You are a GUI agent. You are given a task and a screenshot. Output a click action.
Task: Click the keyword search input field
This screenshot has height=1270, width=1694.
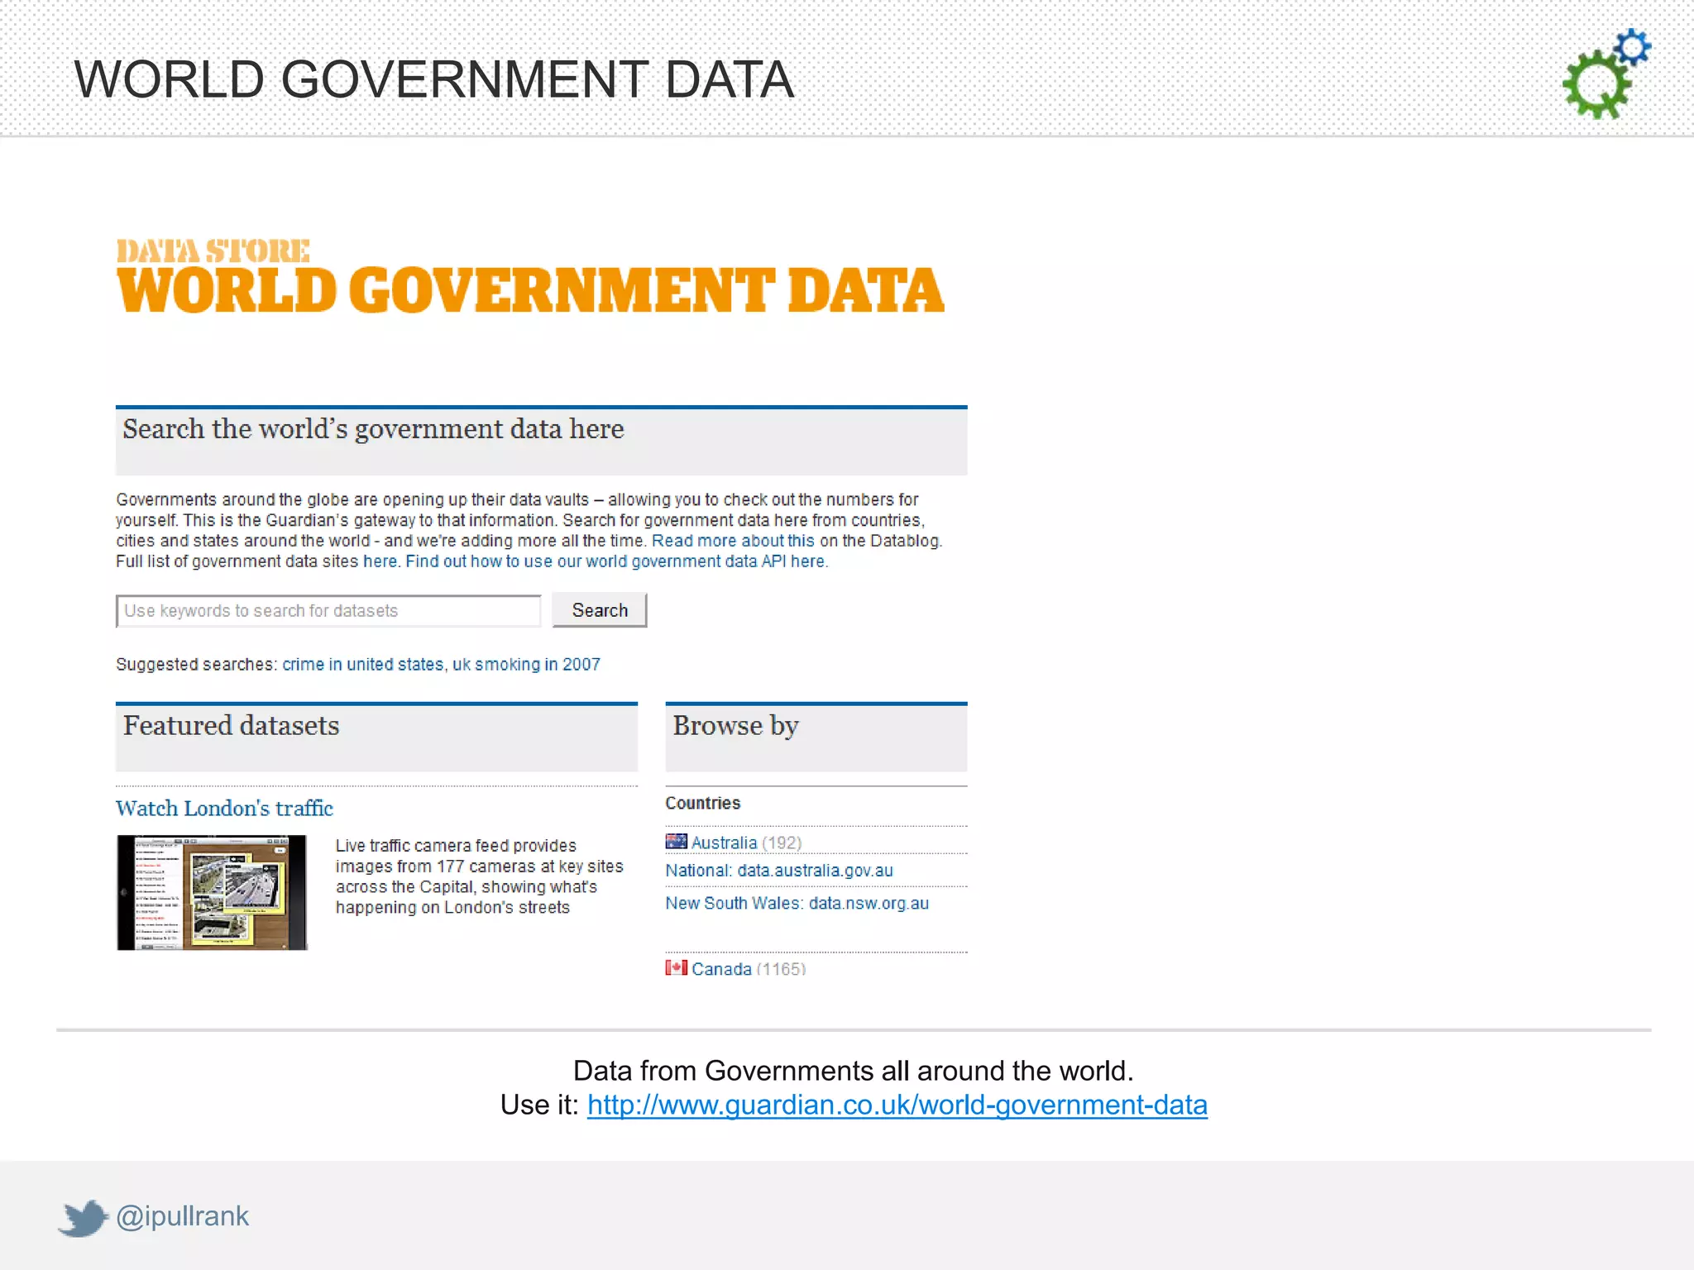(x=328, y=611)
